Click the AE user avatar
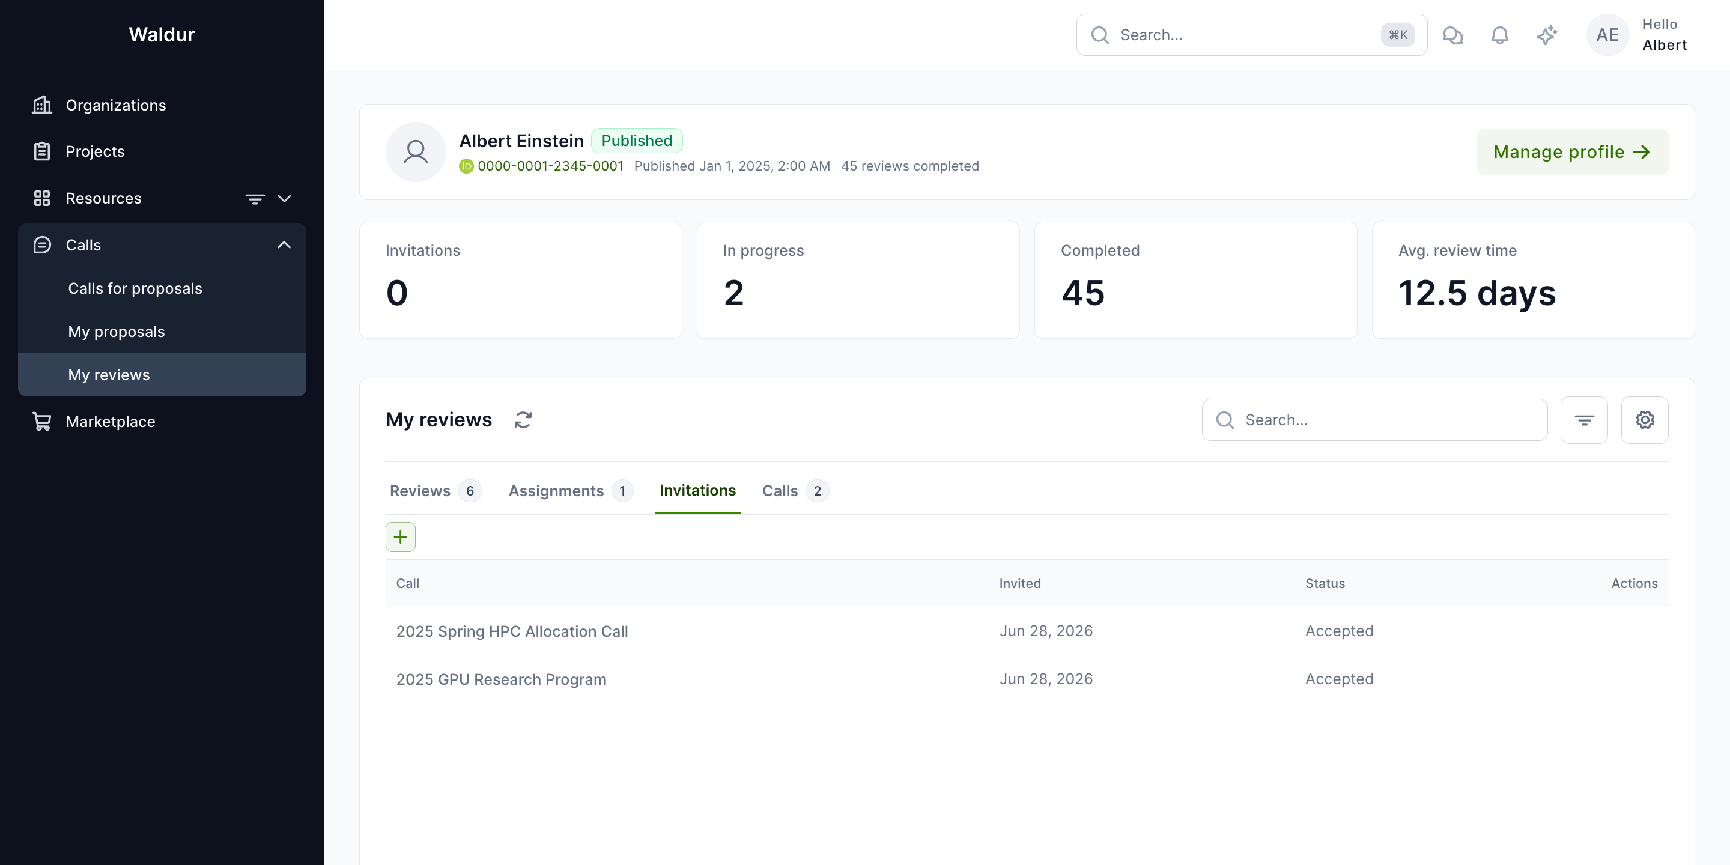This screenshot has height=865, width=1730. [1607, 35]
